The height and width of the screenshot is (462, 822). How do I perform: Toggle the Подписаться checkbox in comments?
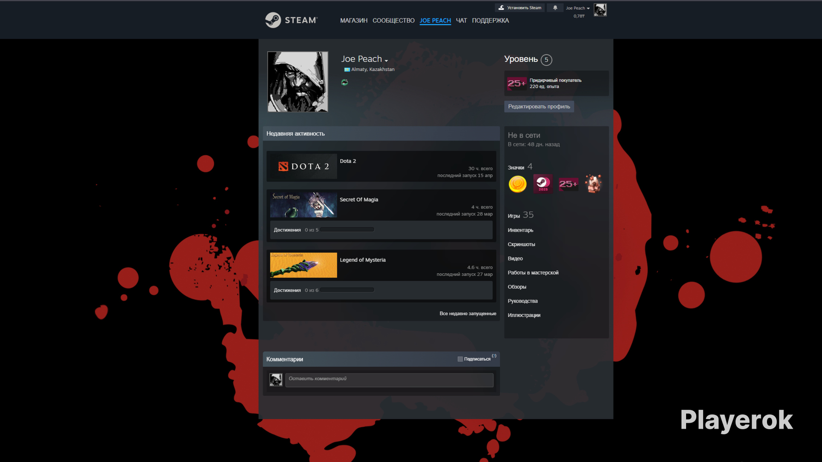tap(460, 359)
